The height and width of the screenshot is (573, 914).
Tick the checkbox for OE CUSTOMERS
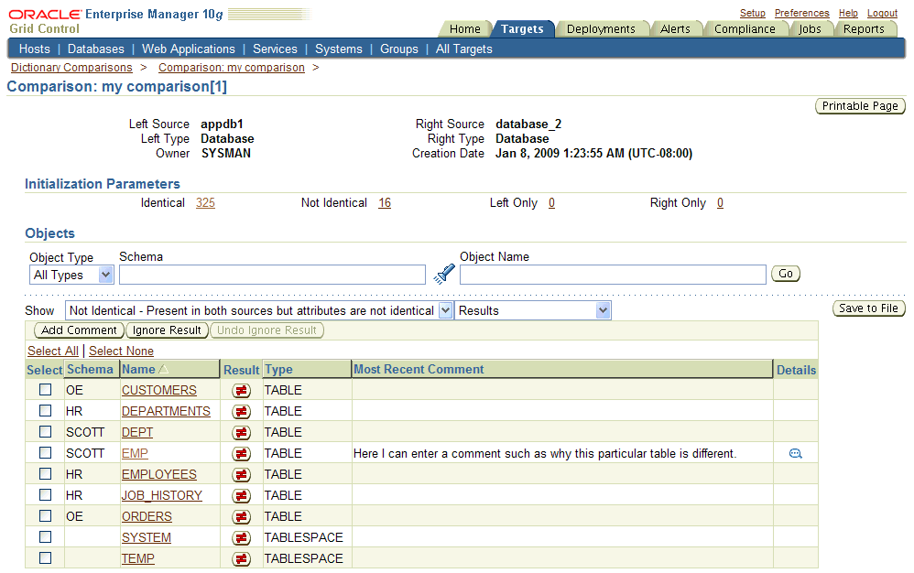click(x=46, y=390)
